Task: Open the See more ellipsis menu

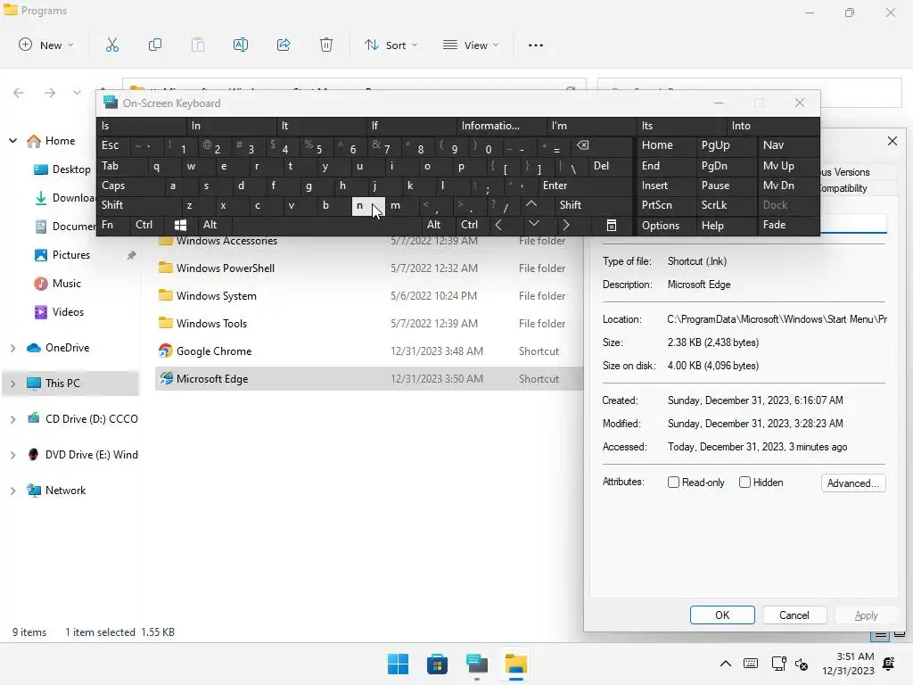Action: (536, 45)
